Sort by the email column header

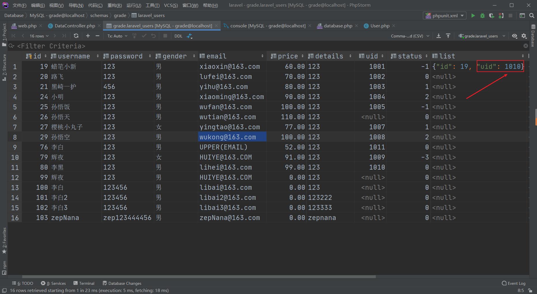(232, 56)
